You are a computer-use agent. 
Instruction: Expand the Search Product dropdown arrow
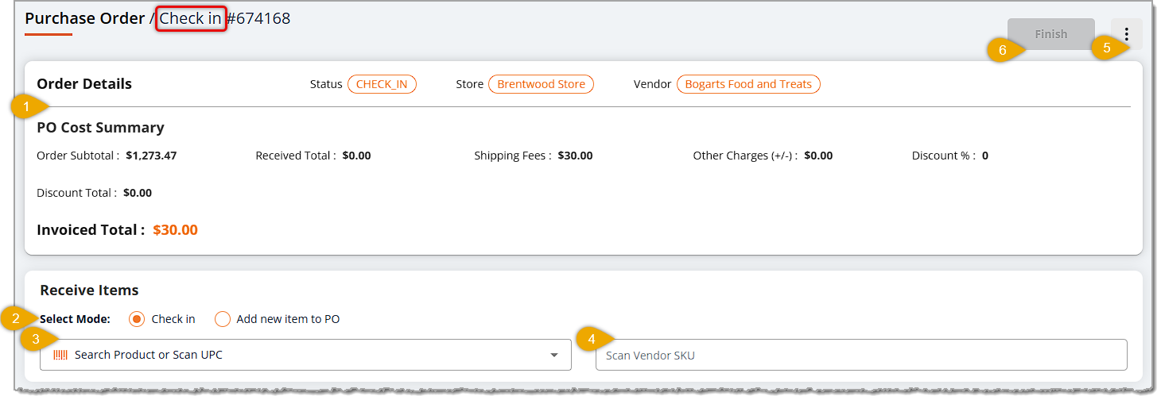click(554, 356)
